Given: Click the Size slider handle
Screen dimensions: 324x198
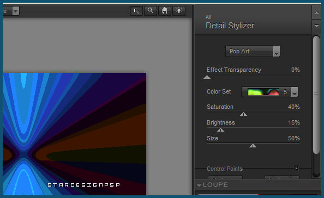Looking at the screenshot, I should (x=253, y=146).
